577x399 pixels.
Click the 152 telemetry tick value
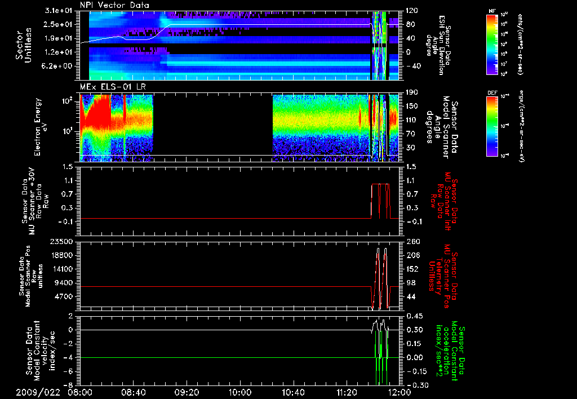(x=413, y=269)
